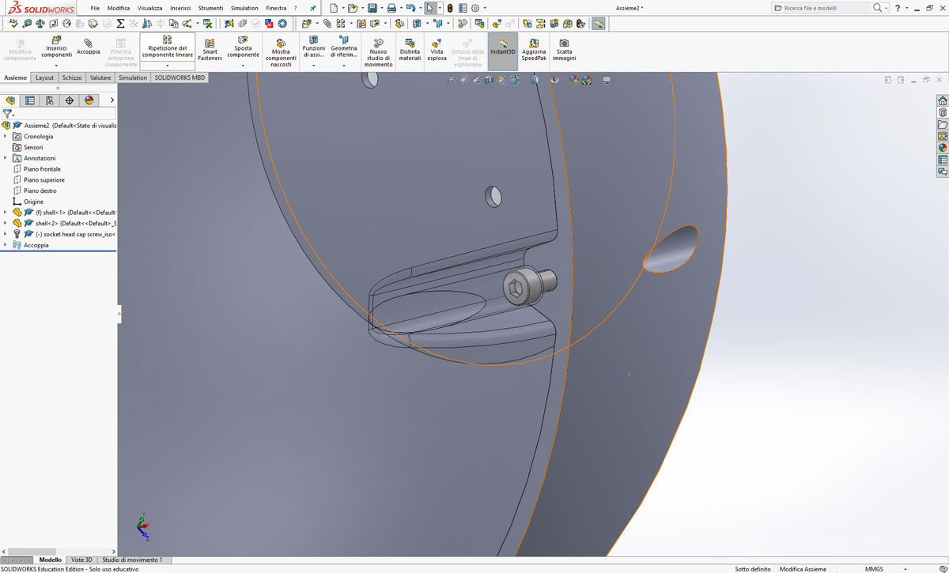Click Mostra componenti nascosti
Viewport: 949px width, 573px height.
click(x=281, y=52)
